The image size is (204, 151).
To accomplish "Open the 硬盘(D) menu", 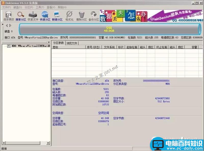I will tap(18, 7).
